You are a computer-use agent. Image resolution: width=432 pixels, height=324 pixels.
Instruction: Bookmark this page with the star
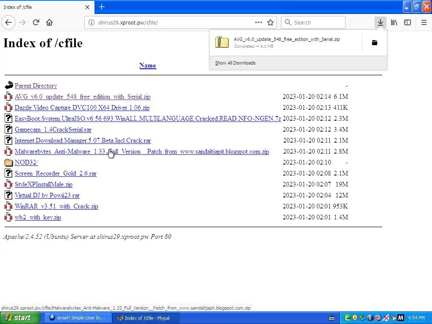tap(270, 22)
